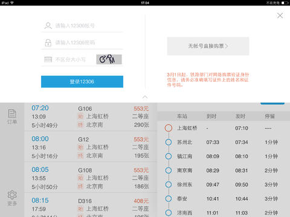Select the G106 07:20 train row
Image resolution: width=290 pixels, height=217 pixels.
[91, 117]
